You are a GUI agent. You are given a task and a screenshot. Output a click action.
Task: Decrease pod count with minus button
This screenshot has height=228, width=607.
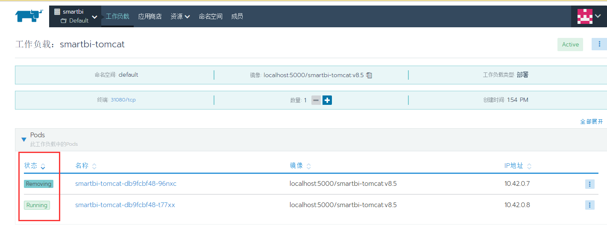(x=316, y=100)
